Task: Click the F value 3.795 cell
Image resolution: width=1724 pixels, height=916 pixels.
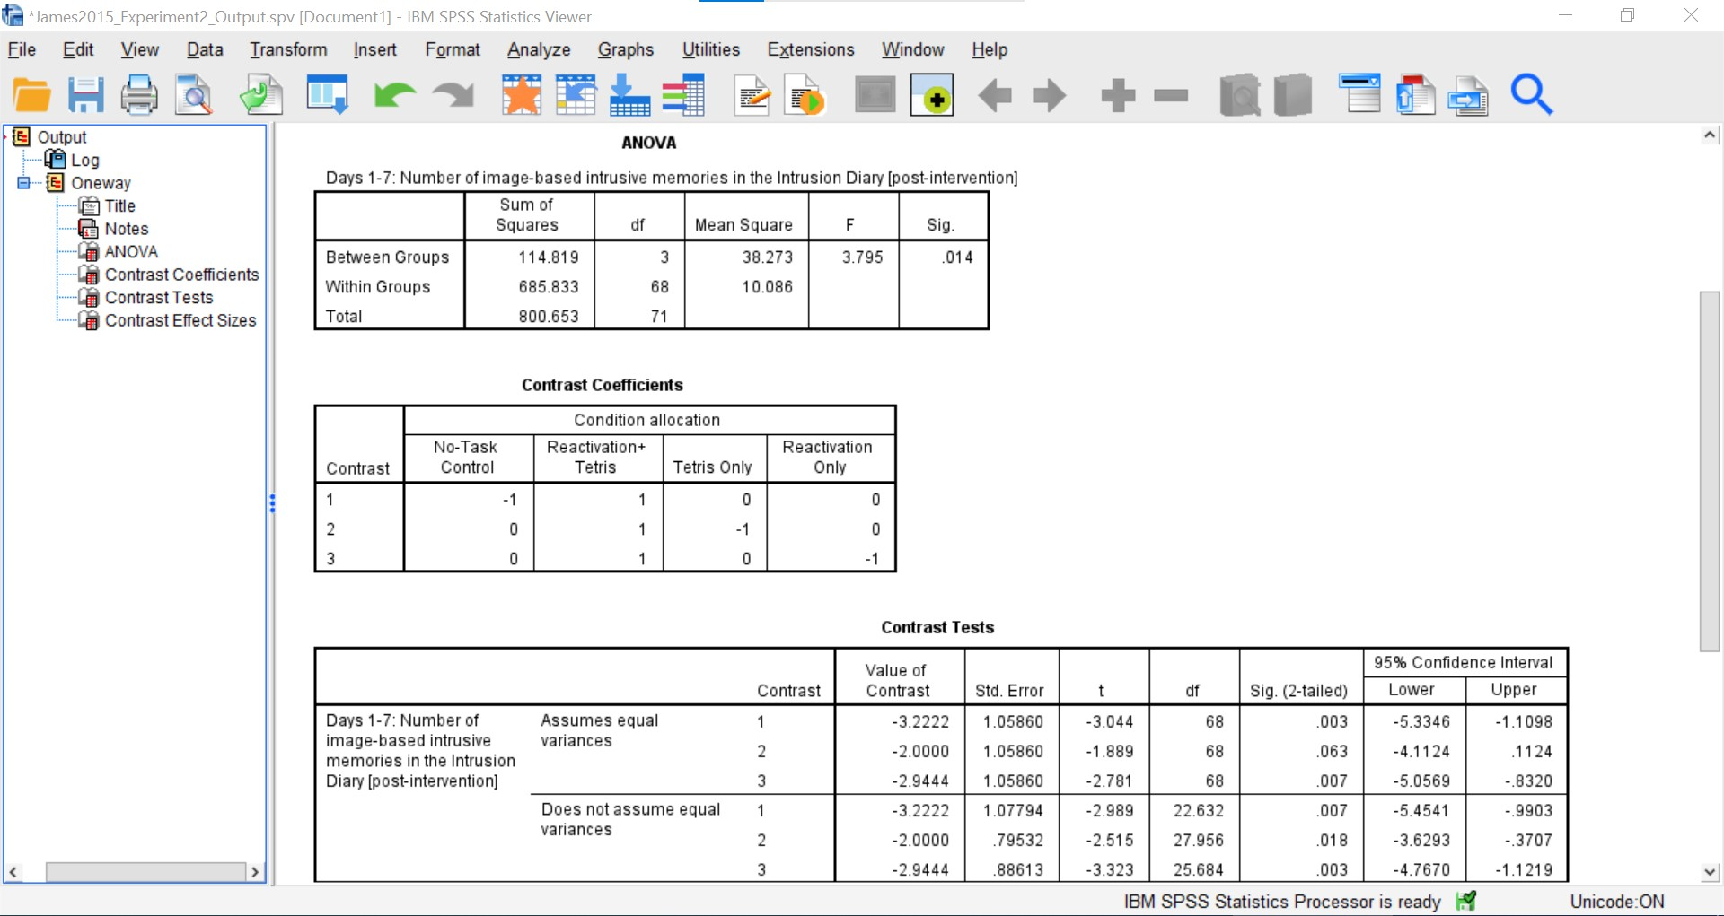Action: pos(862,257)
